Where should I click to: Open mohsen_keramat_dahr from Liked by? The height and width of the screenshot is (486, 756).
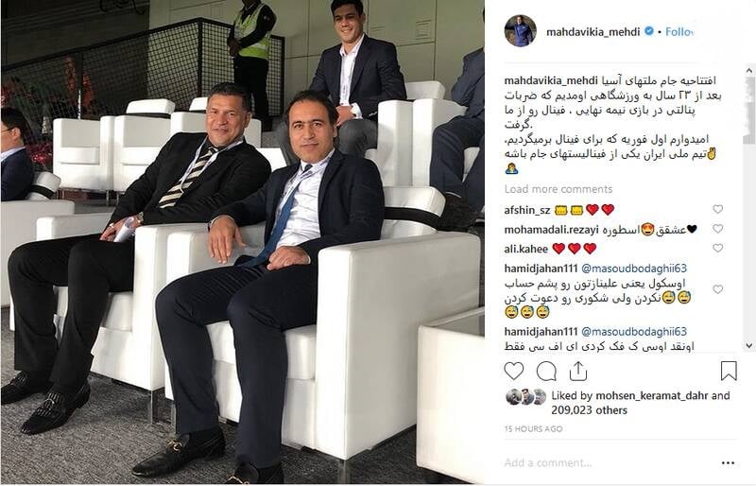point(652,396)
